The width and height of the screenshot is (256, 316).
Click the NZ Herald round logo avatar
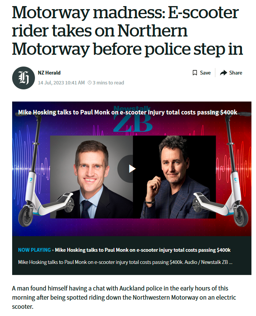tap(24, 78)
